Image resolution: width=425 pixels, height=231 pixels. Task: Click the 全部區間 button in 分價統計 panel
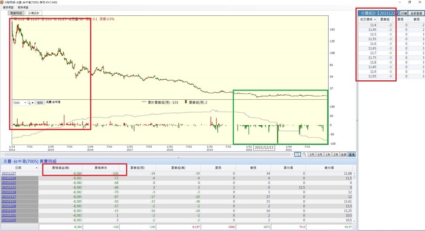416,13
